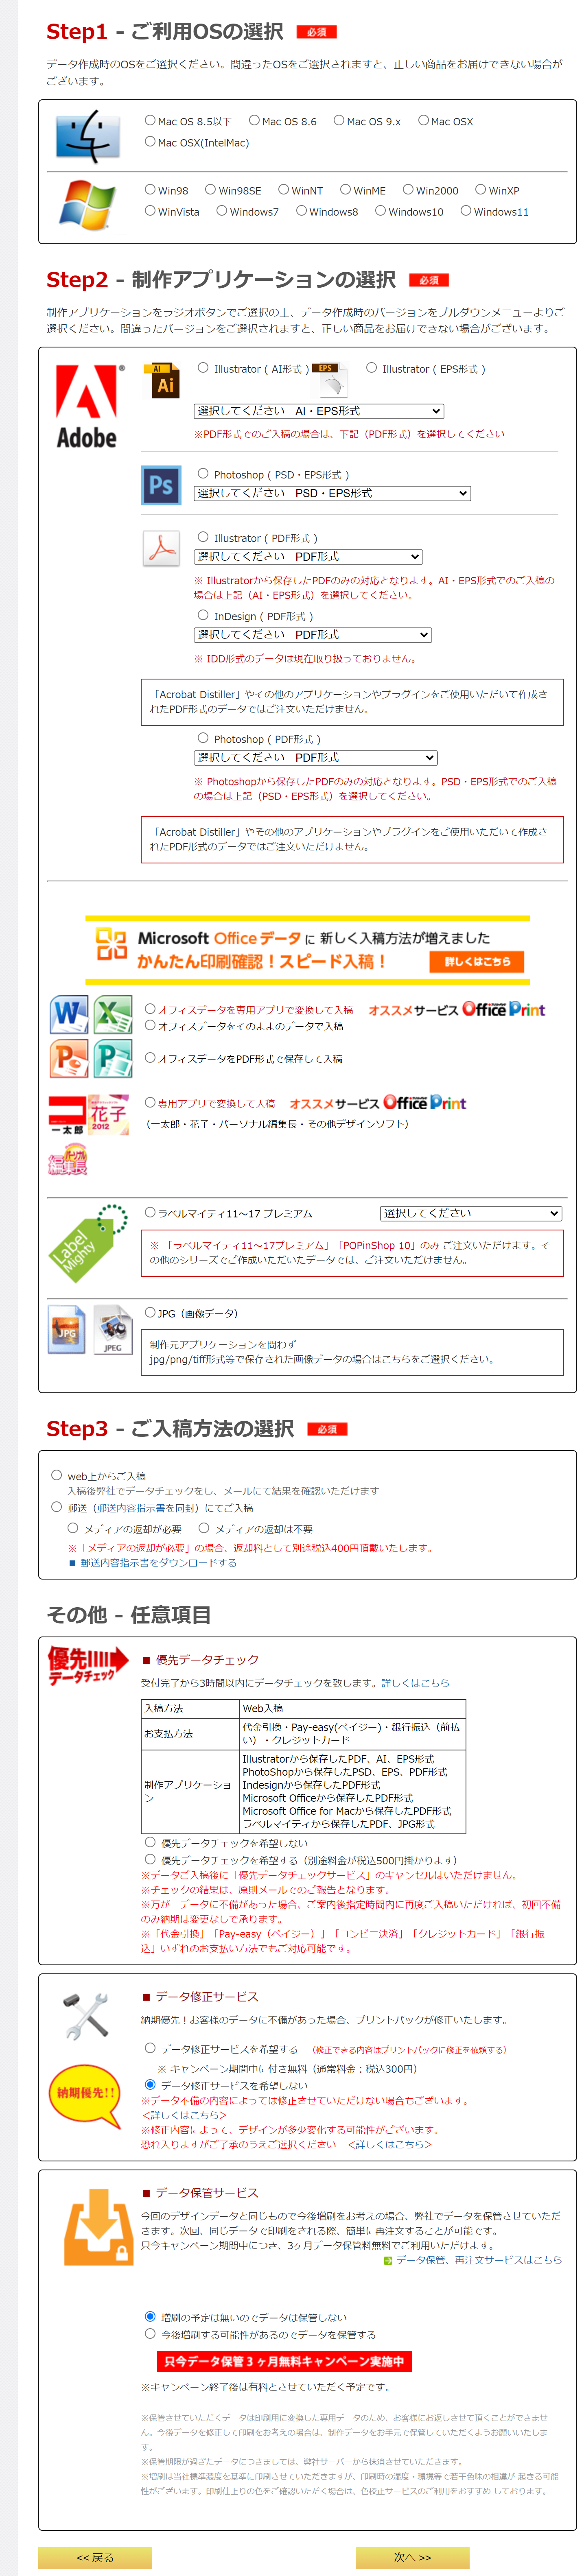Image resolution: width=584 pixels, height=2576 pixels.
Task: Select Mac OSX(IntelMac) option
Action: (150, 142)
